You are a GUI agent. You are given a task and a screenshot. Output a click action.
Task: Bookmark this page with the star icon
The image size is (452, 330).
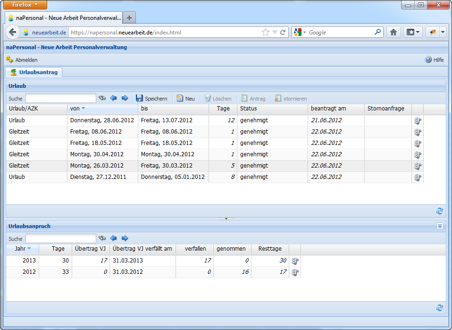[266, 33]
